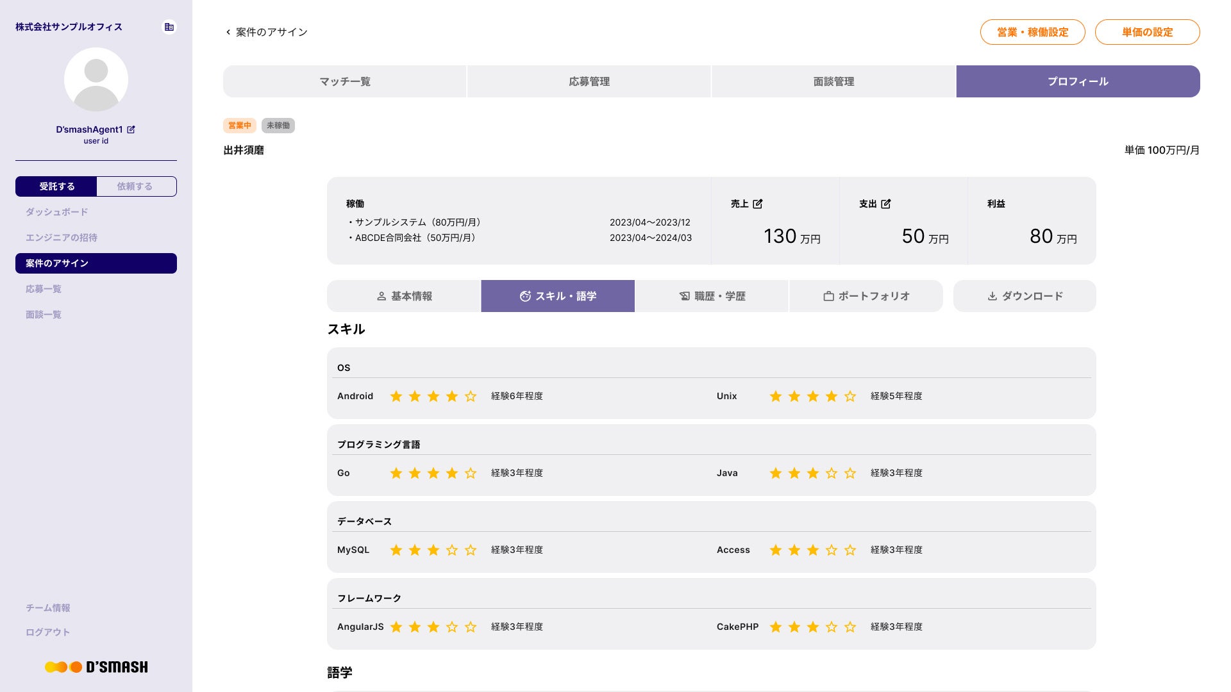Click the ダウンロード button

pos(1025,296)
